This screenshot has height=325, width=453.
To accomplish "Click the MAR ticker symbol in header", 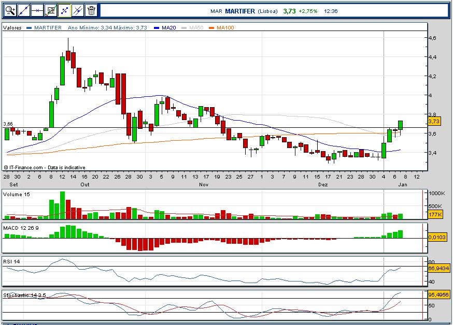I will coord(216,11).
